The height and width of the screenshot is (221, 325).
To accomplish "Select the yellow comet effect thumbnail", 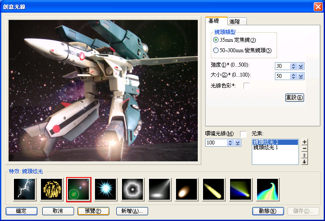I will [x=214, y=189].
